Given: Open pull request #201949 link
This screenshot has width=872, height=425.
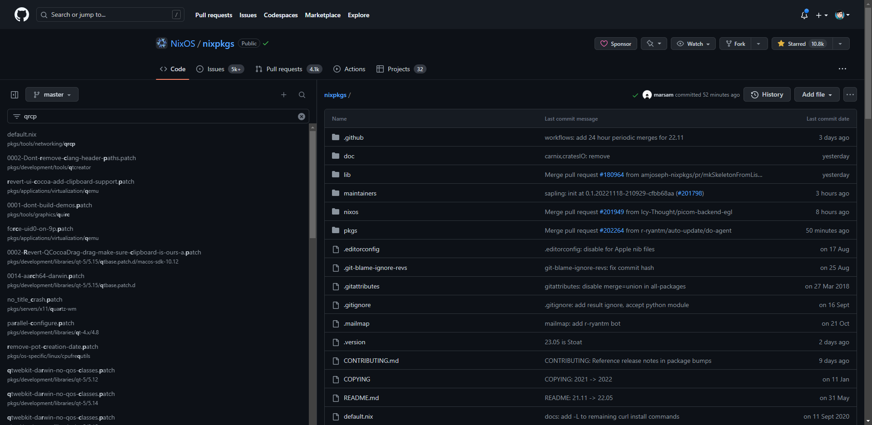Looking at the screenshot, I should click(x=612, y=212).
